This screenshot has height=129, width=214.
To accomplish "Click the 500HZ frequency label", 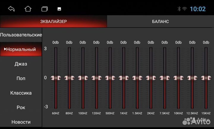I will (110, 113).
